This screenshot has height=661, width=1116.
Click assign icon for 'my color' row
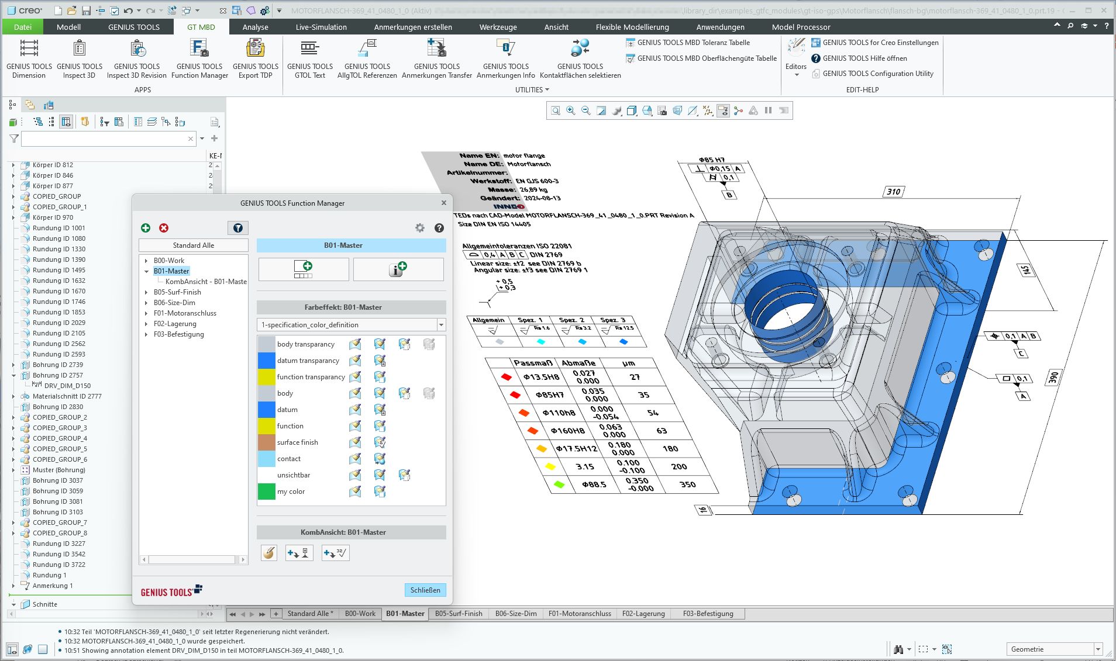tap(355, 492)
